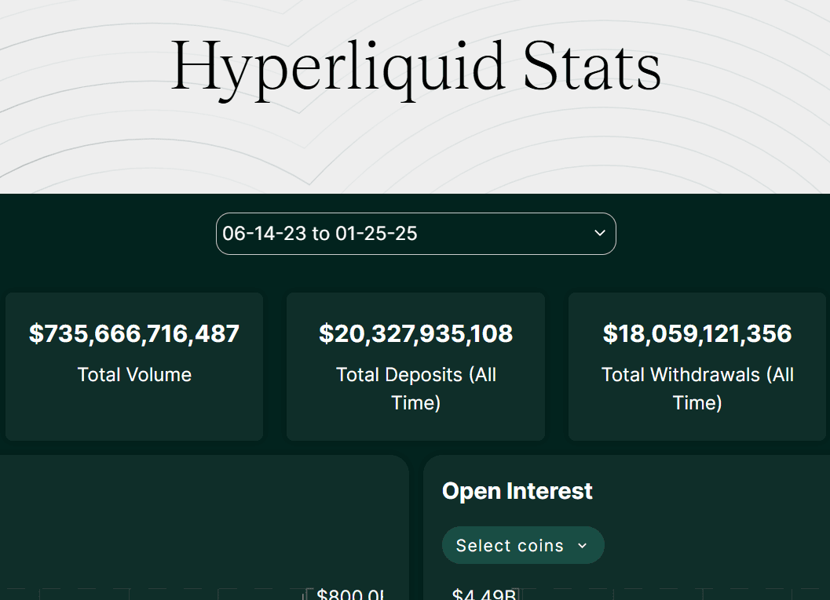The image size is (830, 600).
Task: Click the $20,327,935,108 deposits value
Action: click(415, 333)
